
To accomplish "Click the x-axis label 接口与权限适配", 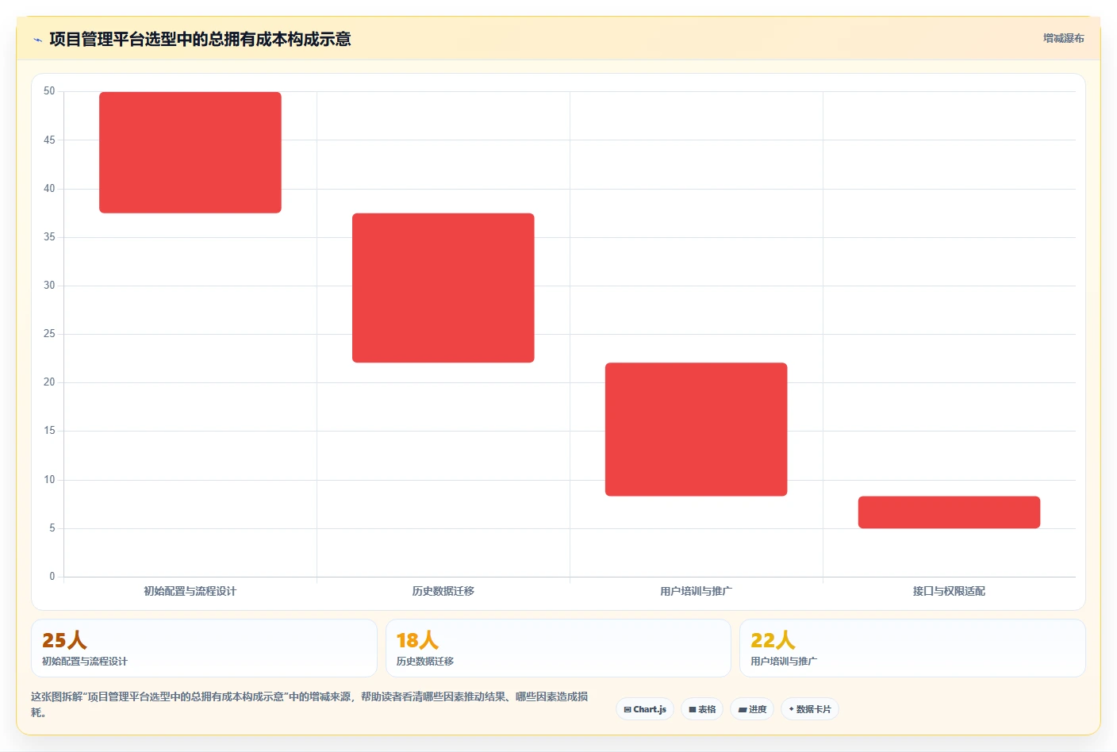I will [x=949, y=591].
